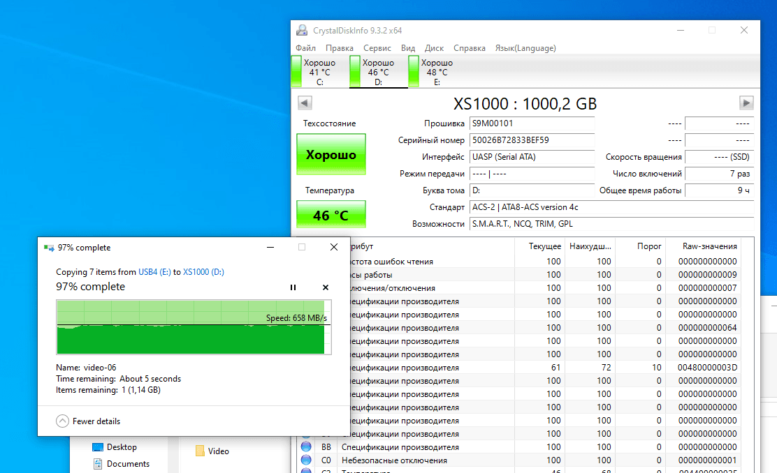The height and width of the screenshot is (473, 777).
Task: Click the Буква тома D: field
Action: click(x=532, y=190)
